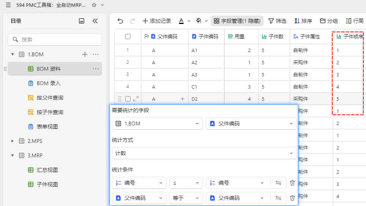This screenshot has width=366, height=206.
Task: Open the 行高 row height tool
Action: pyautogui.click(x=355, y=21)
